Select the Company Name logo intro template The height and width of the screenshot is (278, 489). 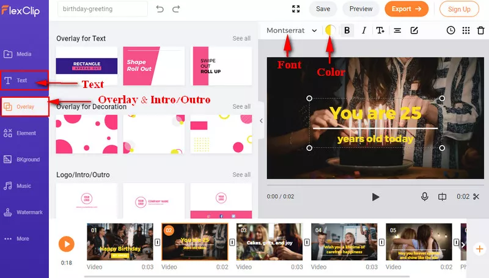click(154, 201)
